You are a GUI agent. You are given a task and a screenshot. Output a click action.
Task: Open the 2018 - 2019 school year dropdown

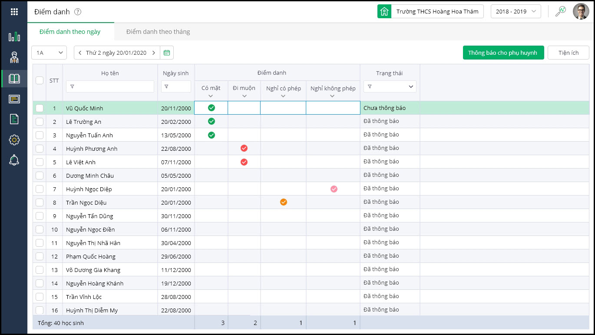pos(516,12)
